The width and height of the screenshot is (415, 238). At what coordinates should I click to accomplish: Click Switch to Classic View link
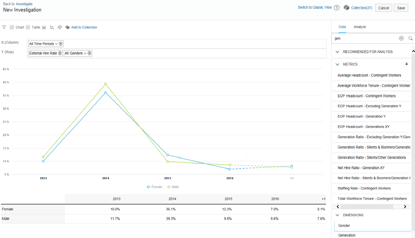(314, 7)
